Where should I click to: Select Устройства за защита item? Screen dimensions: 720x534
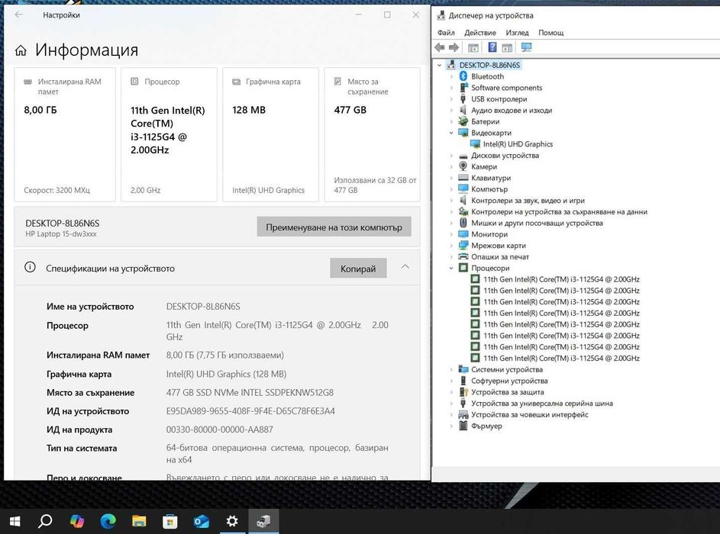(508, 392)
